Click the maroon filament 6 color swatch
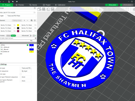The width and height of the screenshot is (135, 101). [18, 31]
